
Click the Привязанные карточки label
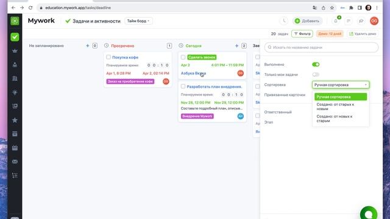[x=285, y=95]
